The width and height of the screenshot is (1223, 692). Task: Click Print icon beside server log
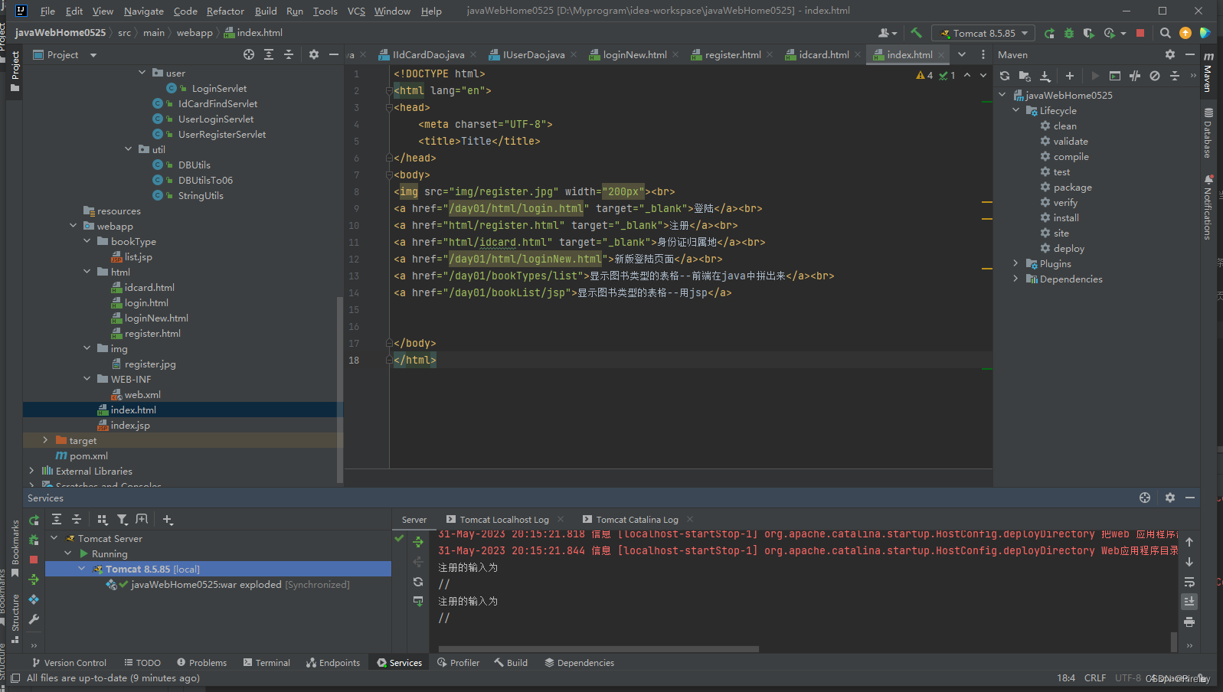point(1189,622)
